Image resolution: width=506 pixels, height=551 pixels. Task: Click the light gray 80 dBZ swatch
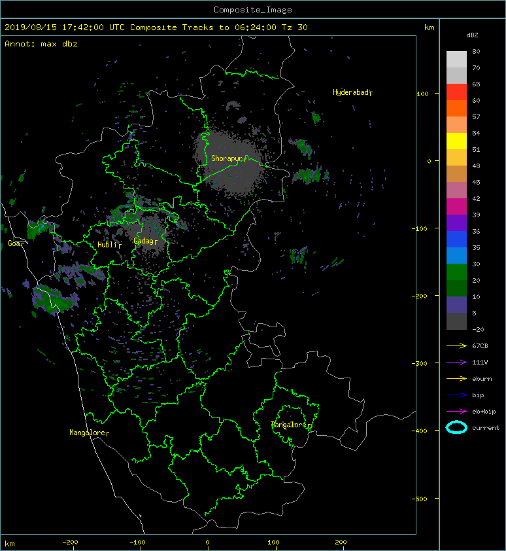456,60
